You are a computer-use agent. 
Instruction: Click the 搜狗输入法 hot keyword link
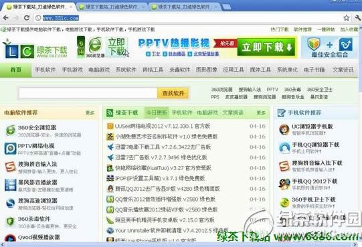point(250,90)
